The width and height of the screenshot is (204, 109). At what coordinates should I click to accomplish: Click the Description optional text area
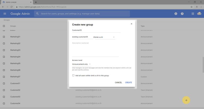click(95, 49)
